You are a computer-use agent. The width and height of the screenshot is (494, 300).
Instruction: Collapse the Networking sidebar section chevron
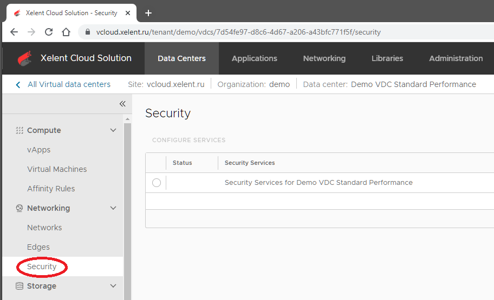113,208
